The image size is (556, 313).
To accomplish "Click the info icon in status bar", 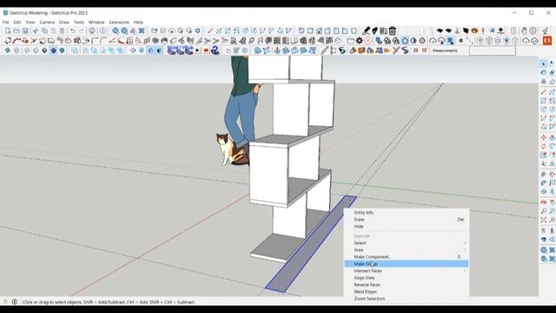I will (15, 302).
